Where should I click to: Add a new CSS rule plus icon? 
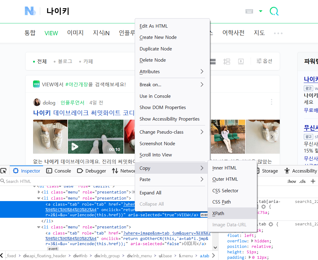313,181
